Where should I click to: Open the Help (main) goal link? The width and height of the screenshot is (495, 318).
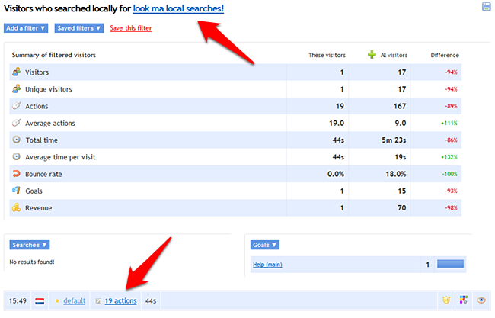click(267, 265)
